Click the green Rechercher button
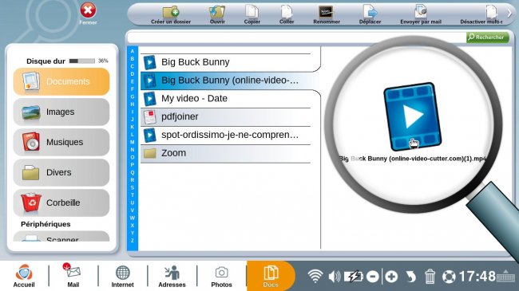 (x=487, y=37)
